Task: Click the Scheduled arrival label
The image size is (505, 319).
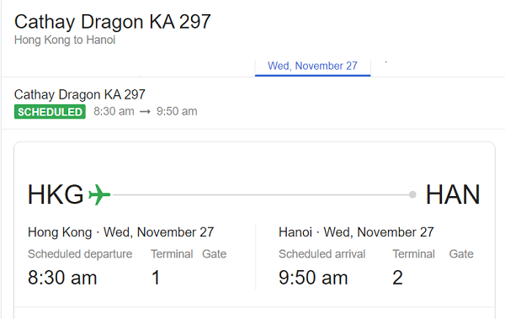Action: pos(322,254)
